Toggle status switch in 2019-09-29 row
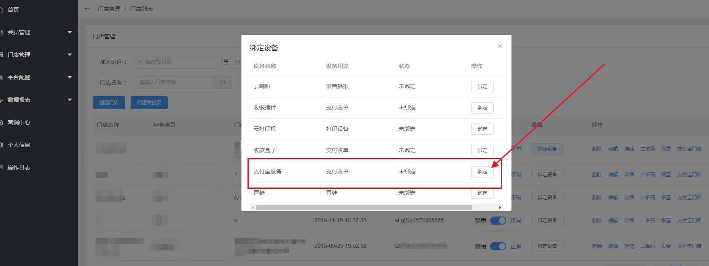709x266 pixels. click(498, 246)
